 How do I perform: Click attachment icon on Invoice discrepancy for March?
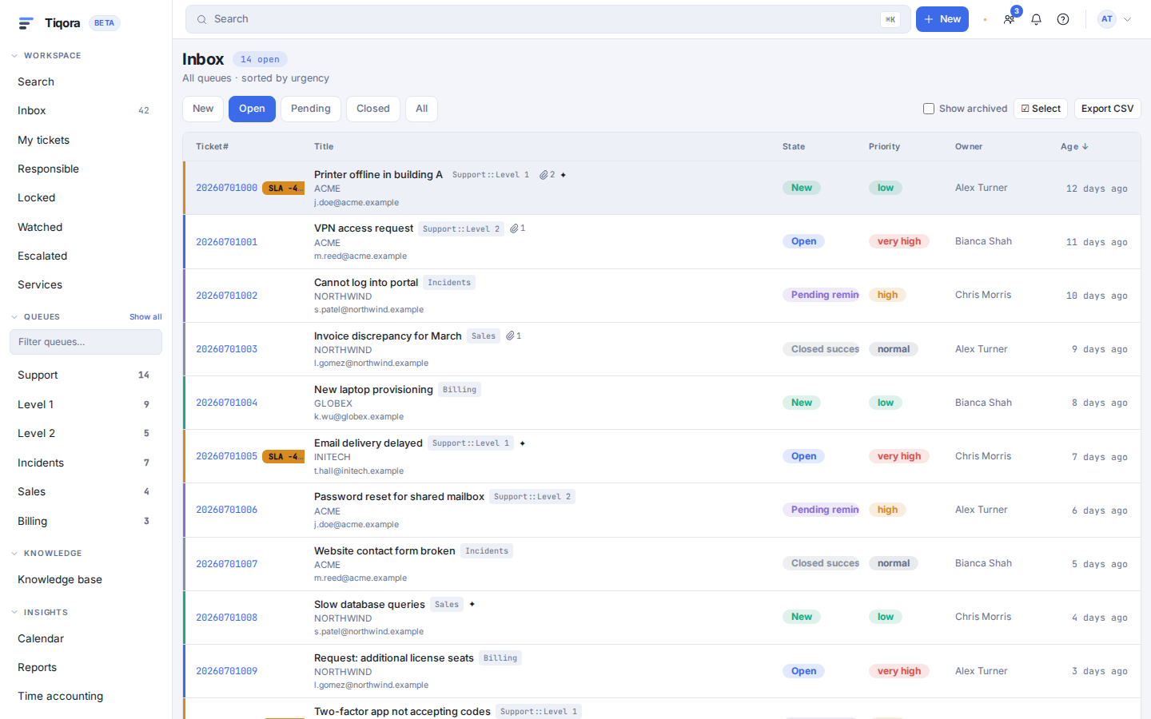point(510,336)
